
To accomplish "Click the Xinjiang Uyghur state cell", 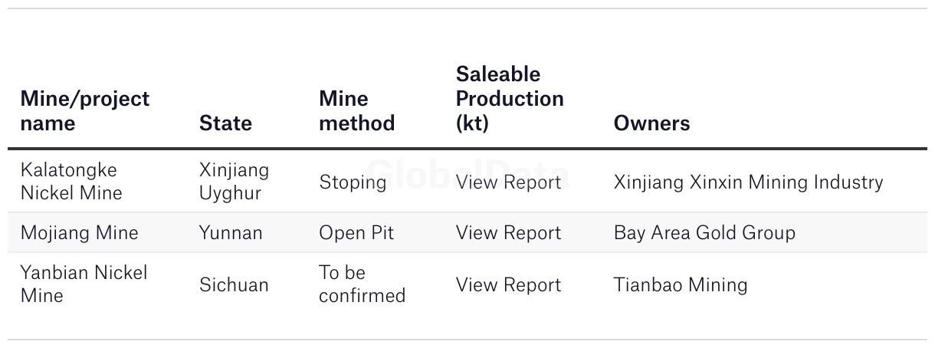I will pos(235,182).
